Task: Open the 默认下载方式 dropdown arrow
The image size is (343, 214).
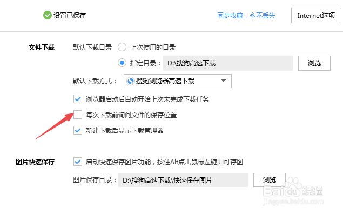Action: tap(224, 81)
